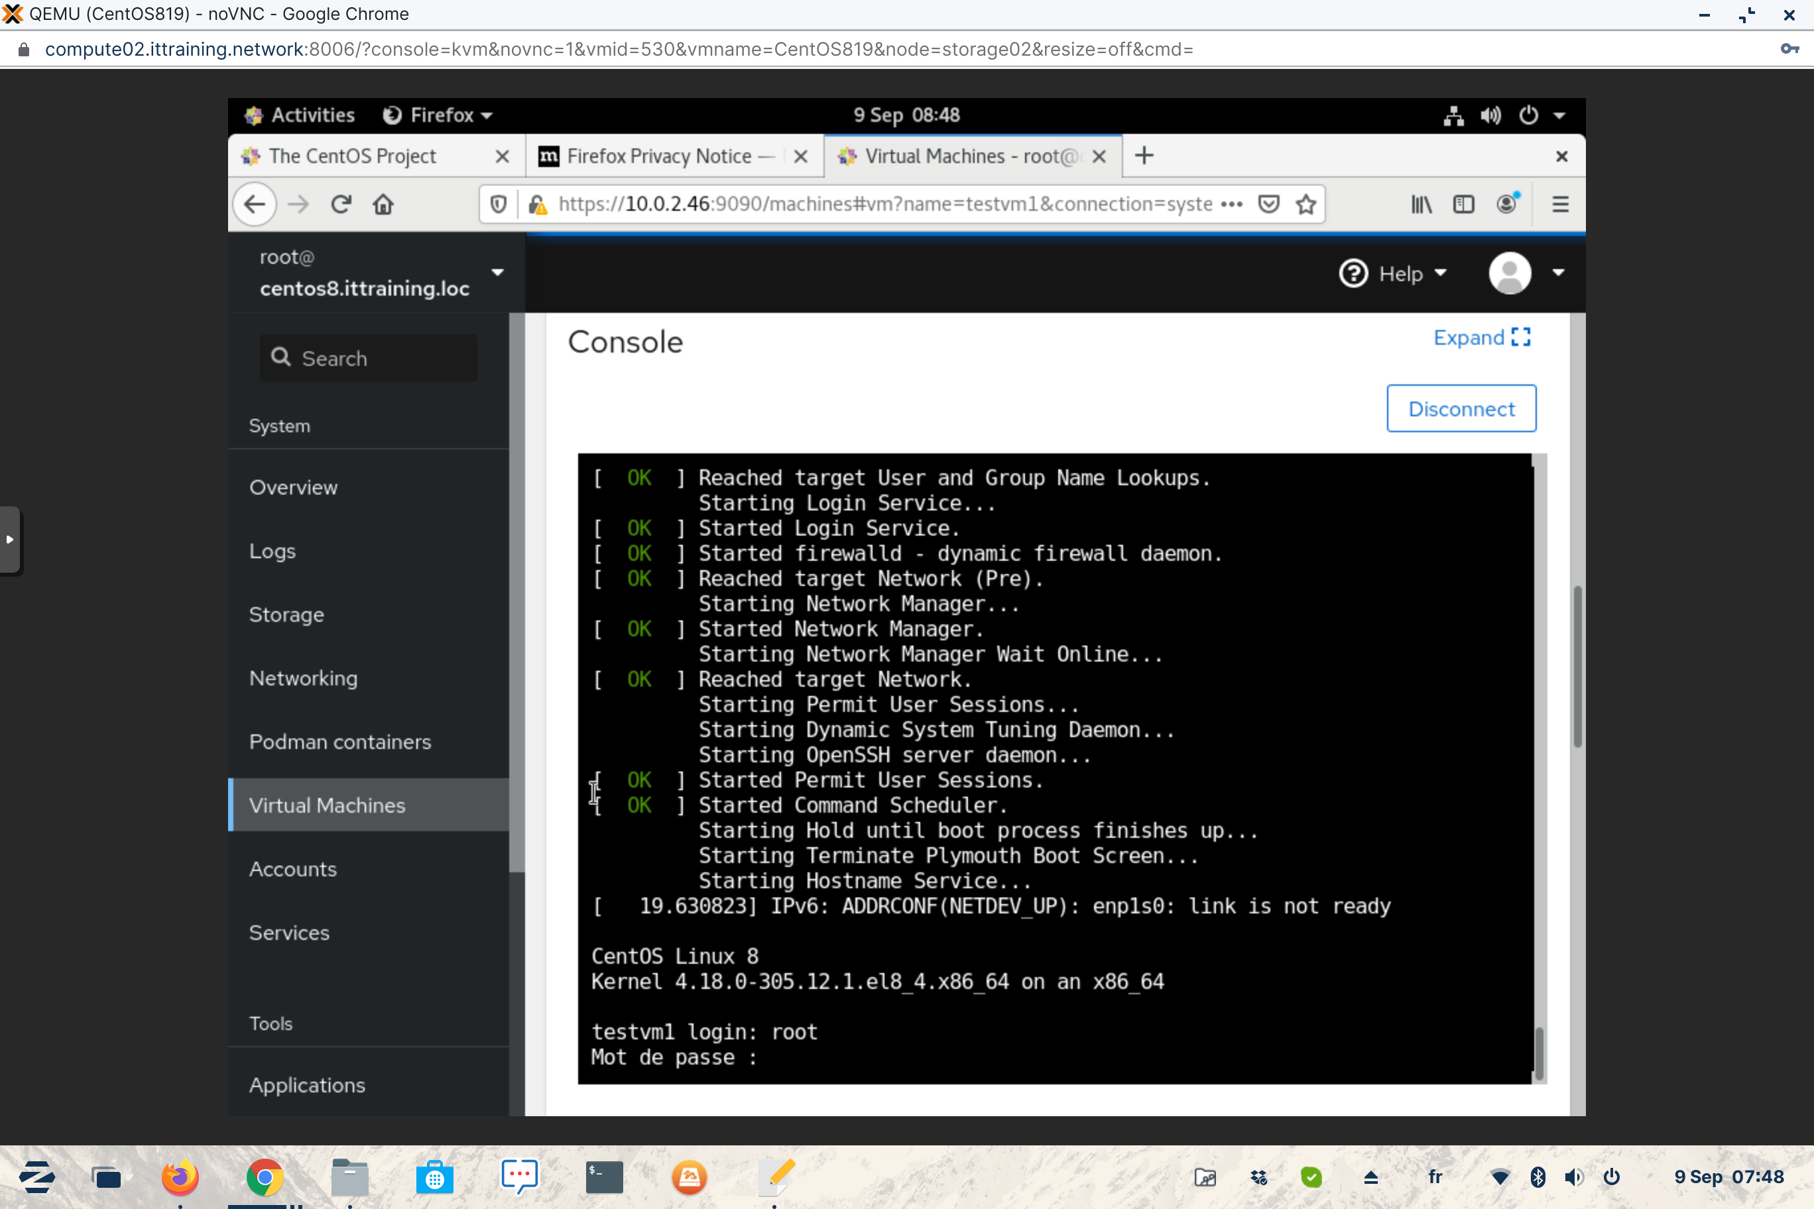Click the Firefox back arrow button
The image size is (1814, 1209).
tap(255, 204)
